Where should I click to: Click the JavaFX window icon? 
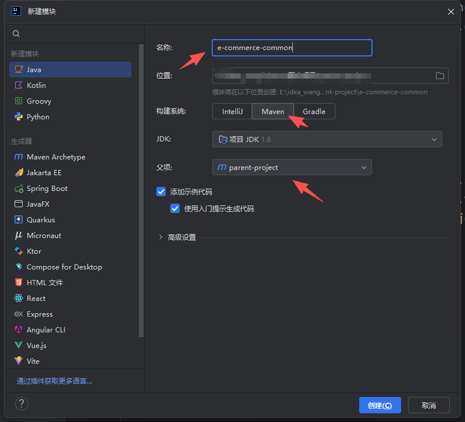(19, 204)
